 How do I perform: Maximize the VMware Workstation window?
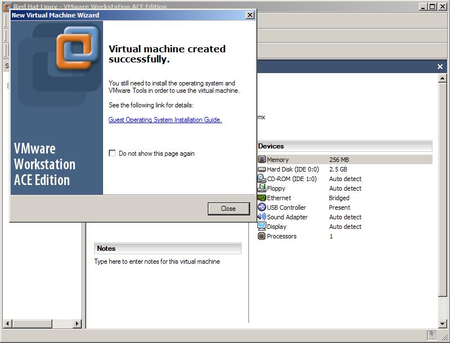[x=433, y=6]
